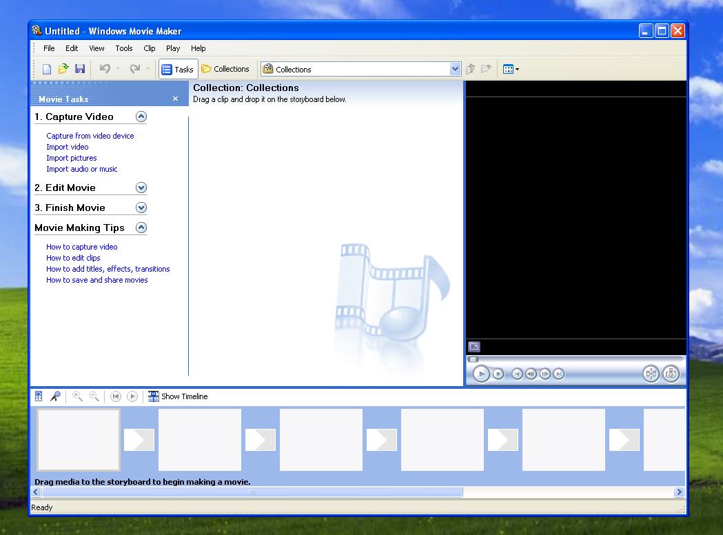Select the first storyboard clip cell
Screen dimensions: 723x535
[x=79, y=440]
